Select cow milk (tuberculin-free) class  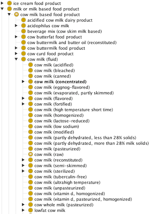pyautogui.click(x=60, y=177)
